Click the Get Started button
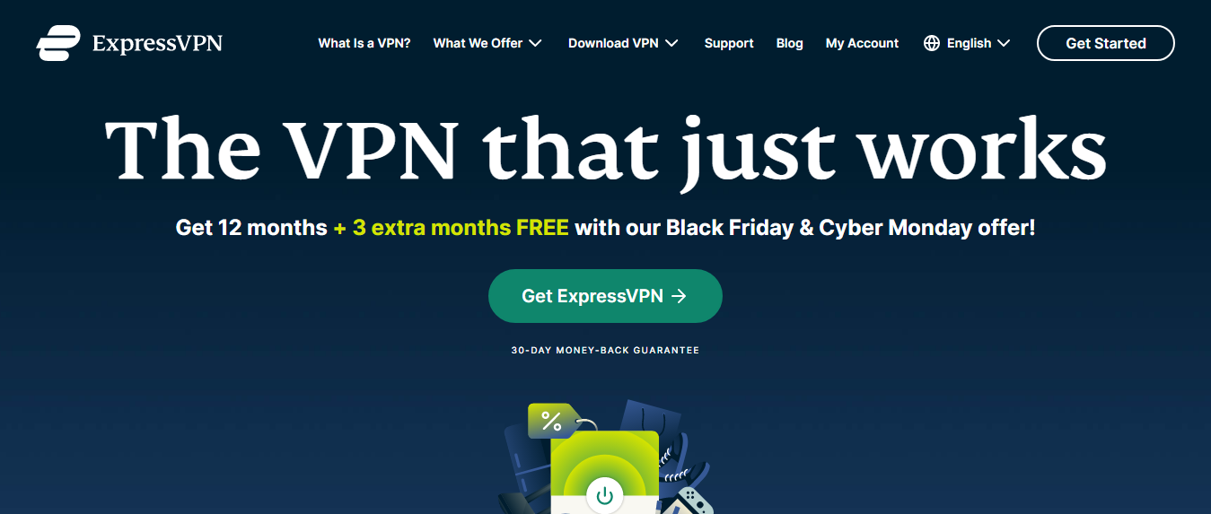The image size is (1211, 514). point(1106,43)
